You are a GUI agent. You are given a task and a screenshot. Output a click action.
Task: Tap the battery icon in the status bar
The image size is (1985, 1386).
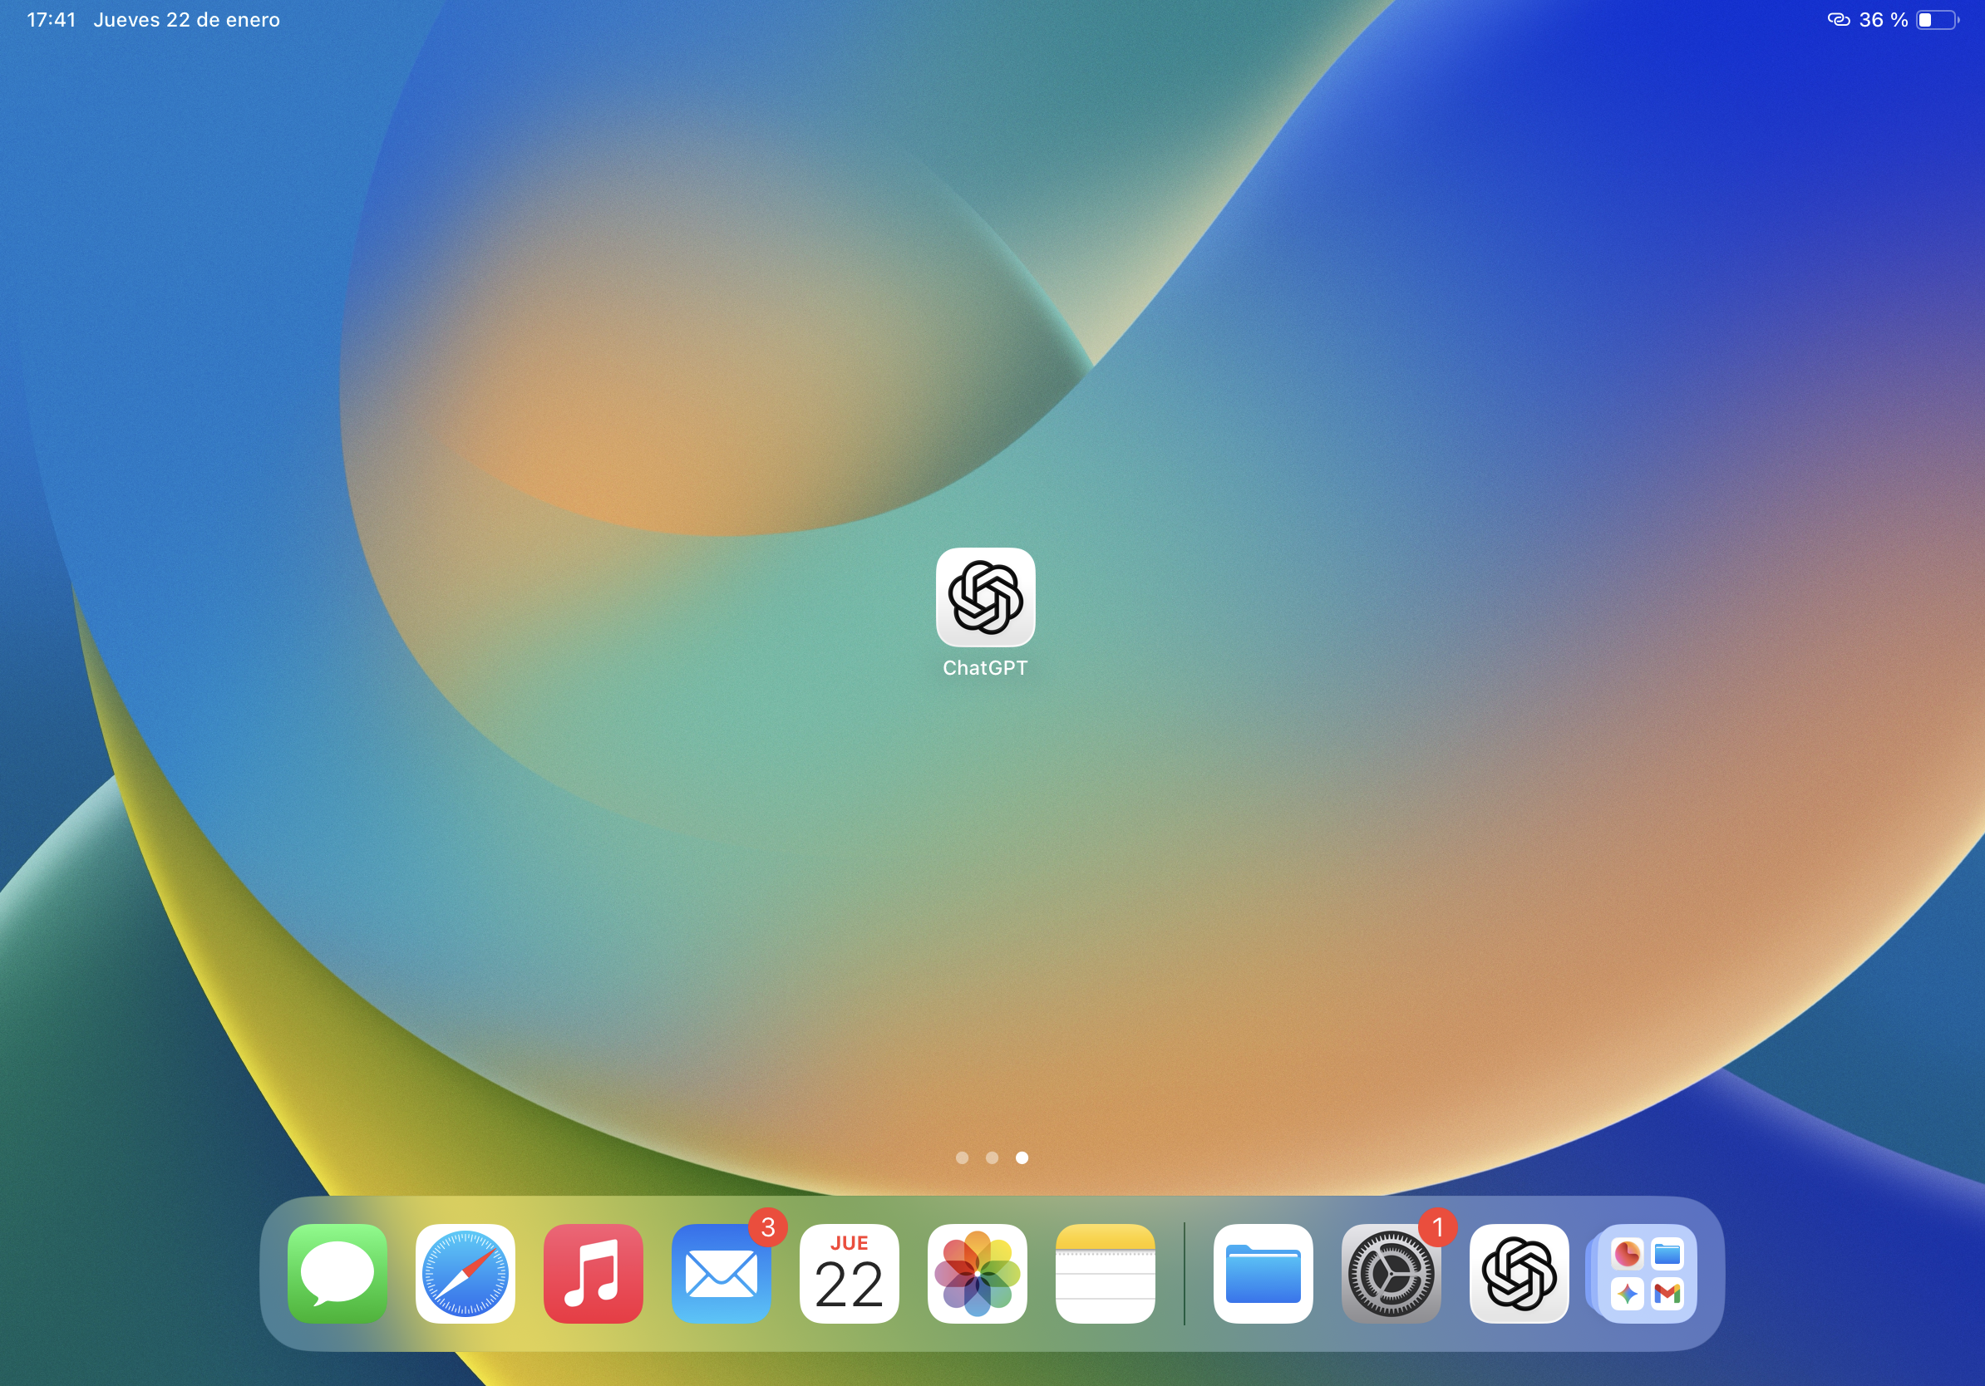point(1937,20)
